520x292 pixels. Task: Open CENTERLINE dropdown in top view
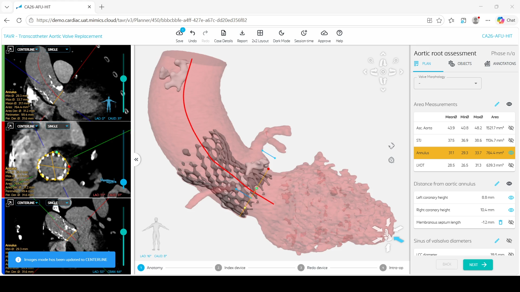(x=28, y=49)
